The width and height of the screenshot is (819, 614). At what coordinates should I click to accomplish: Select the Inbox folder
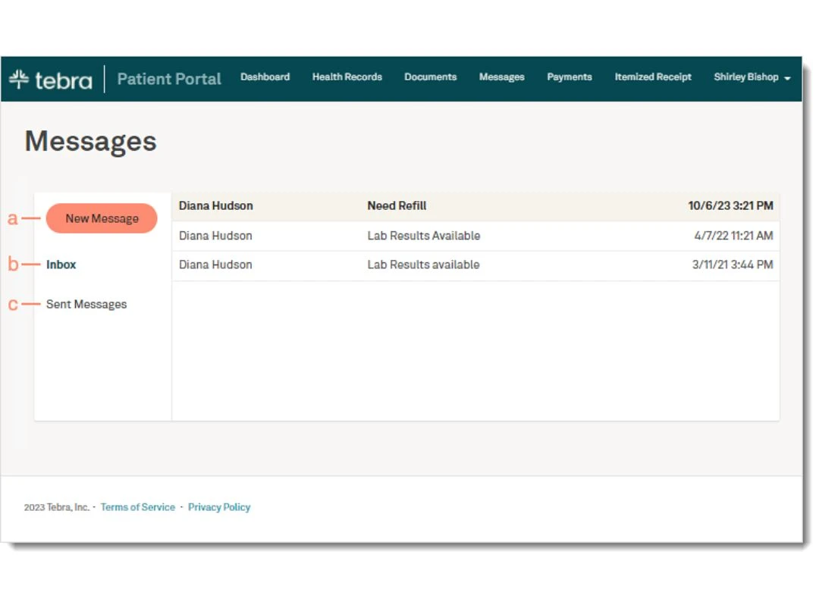pos(61,265)
